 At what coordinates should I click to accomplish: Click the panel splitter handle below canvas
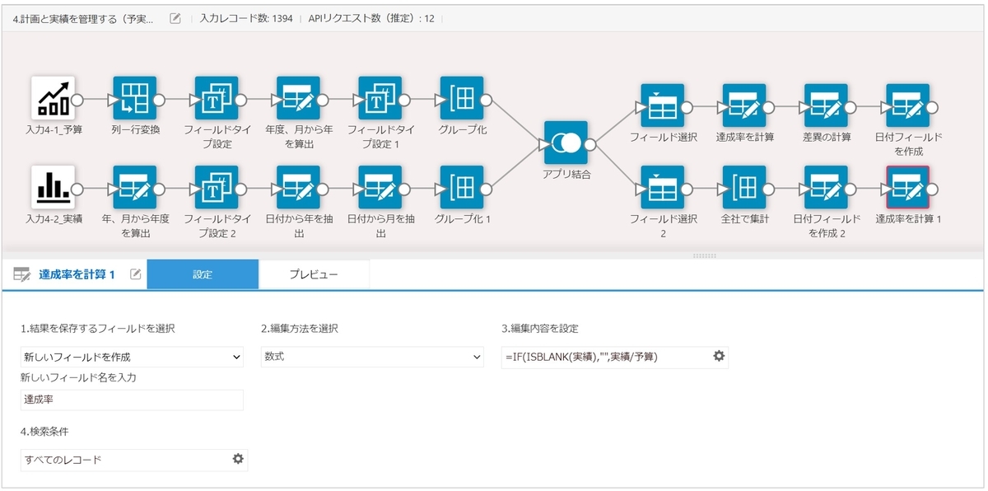(x=705, y=255)
